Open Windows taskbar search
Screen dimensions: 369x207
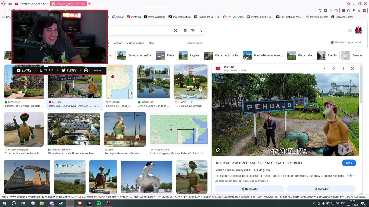[14, 203]
